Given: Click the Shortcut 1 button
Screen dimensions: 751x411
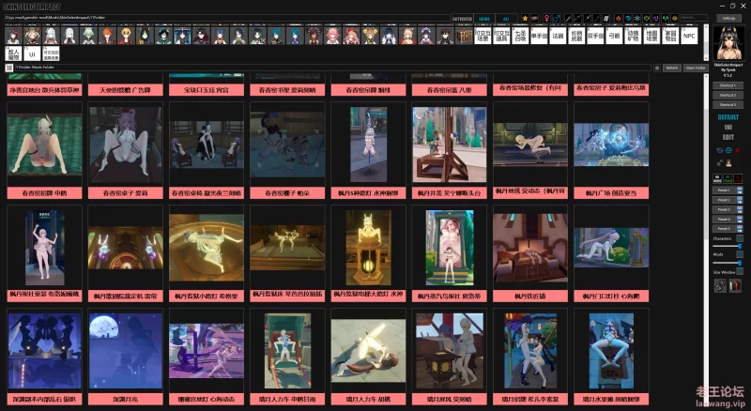Looking at the screenshot, I should click(728, 85).
